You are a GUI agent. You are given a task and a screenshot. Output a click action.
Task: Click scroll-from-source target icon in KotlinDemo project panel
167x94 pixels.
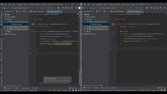17,11
